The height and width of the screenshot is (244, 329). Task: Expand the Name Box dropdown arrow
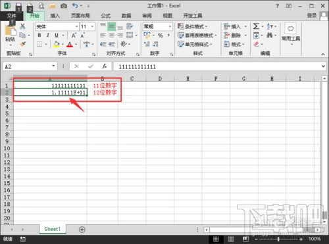[x=53, y=66]
